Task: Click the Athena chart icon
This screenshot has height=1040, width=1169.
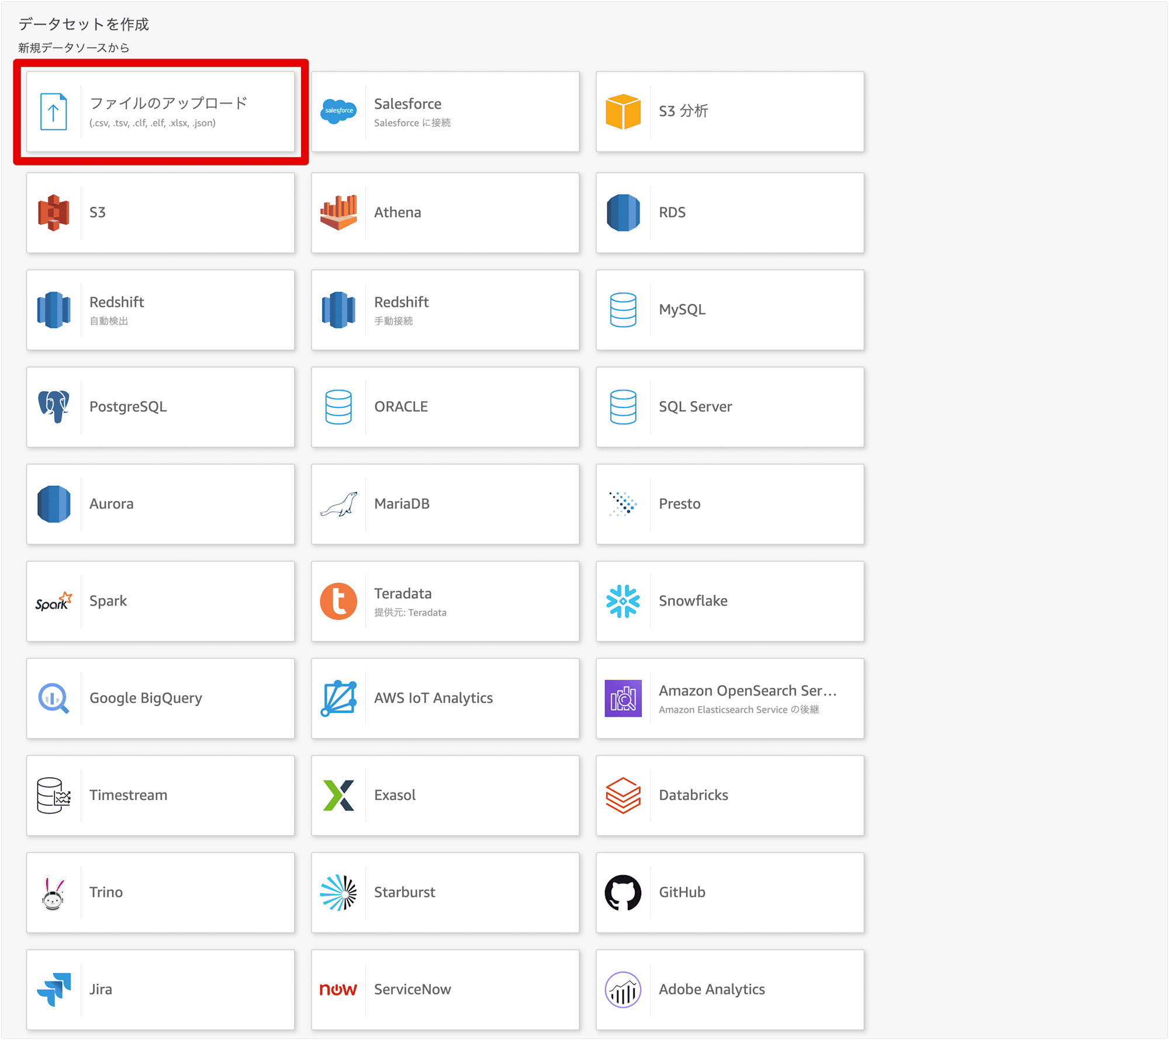Action: (x=338, y=212)
